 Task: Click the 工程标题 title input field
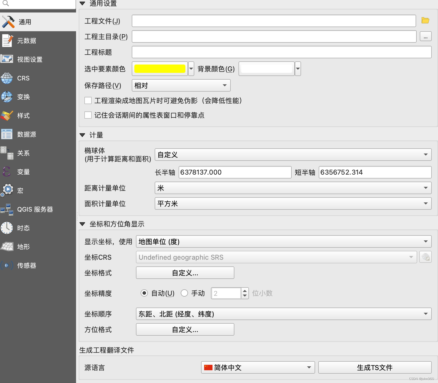point(282,52)
